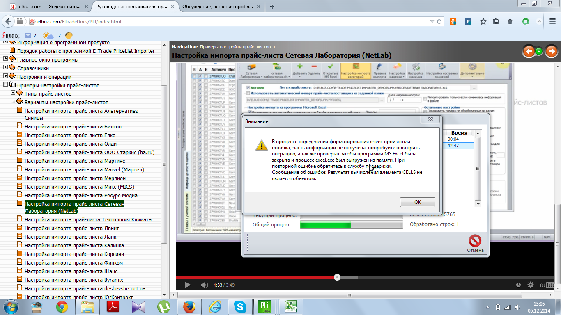Collapse the Примеры настройки прайс-листов tree node
561x315 pixels.
tap(6, 85)
